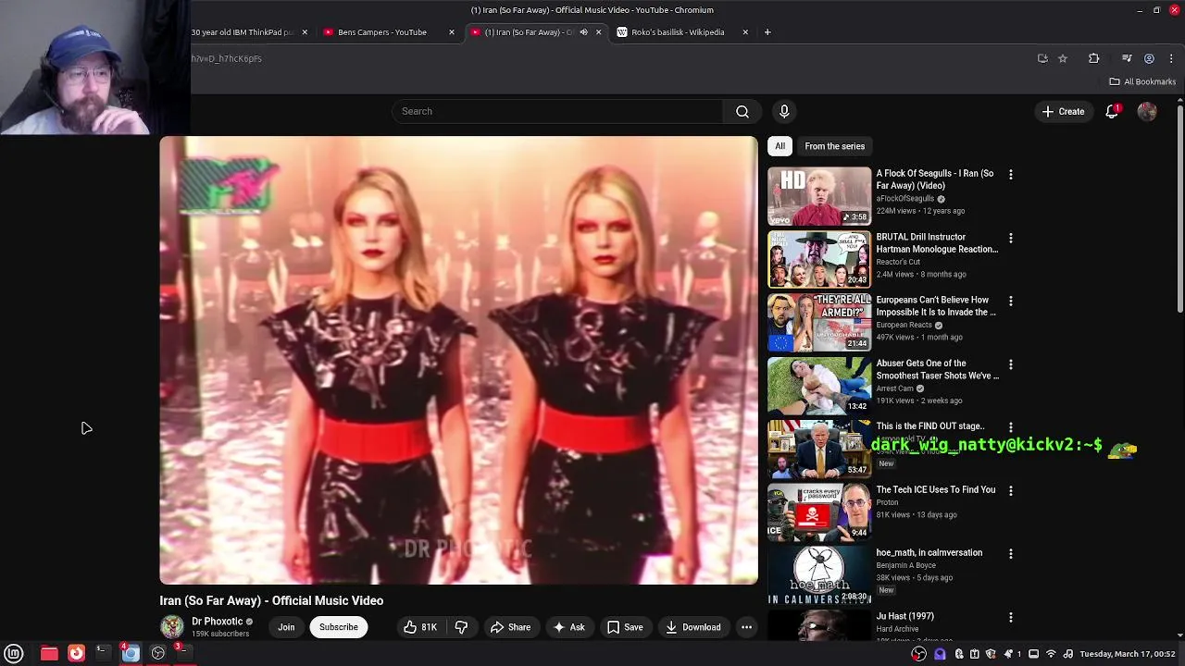1185x666 pixels.
Task: Focus the YouTube search field
Action: point(557,111)
